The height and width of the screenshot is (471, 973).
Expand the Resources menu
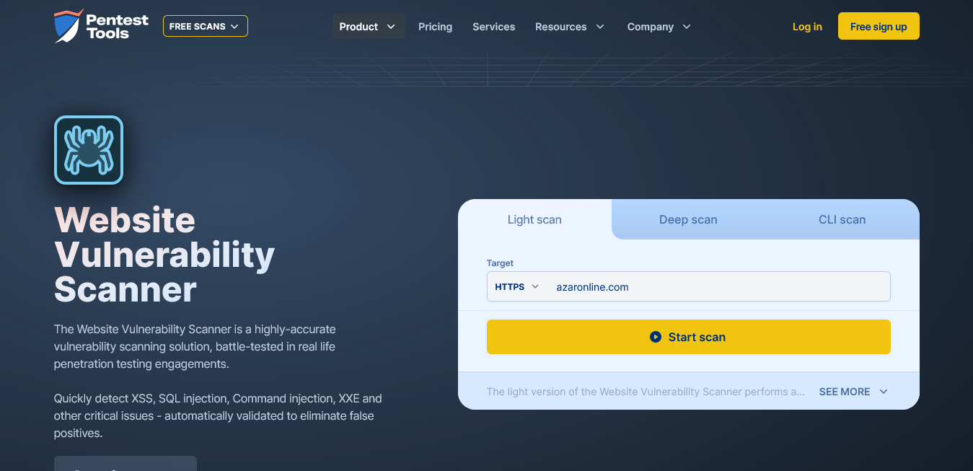[x=570, y=27]
